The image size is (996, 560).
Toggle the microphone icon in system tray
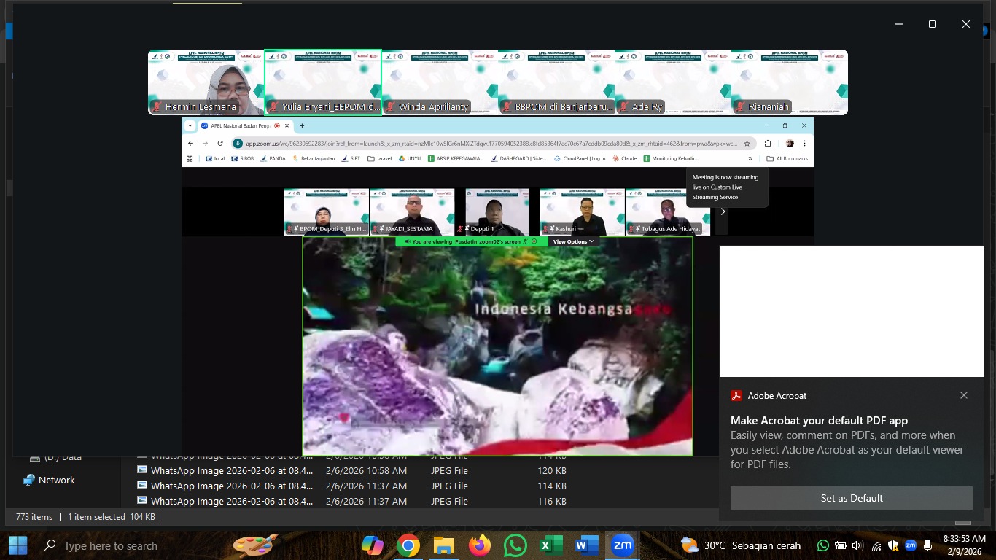click(927, 545)
